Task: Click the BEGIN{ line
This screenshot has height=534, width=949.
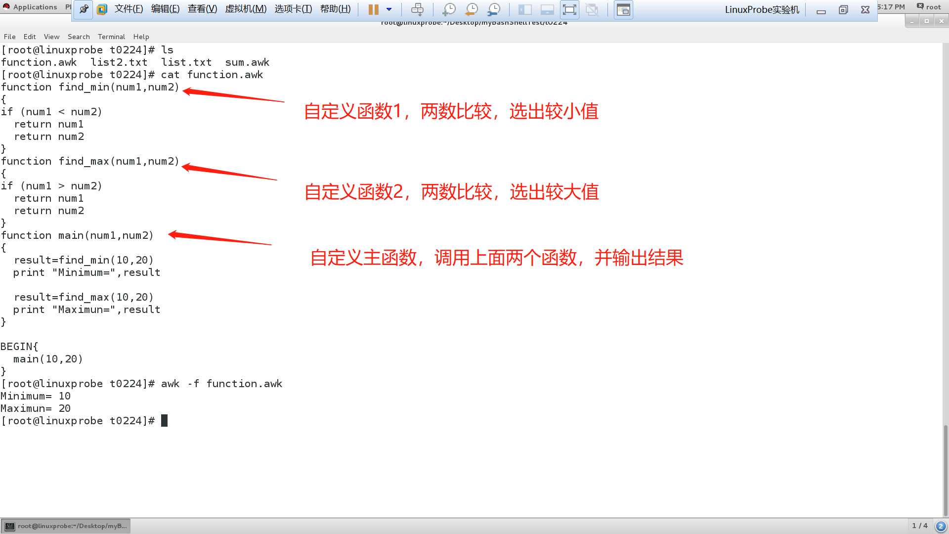Action: [x=19, y=347]
